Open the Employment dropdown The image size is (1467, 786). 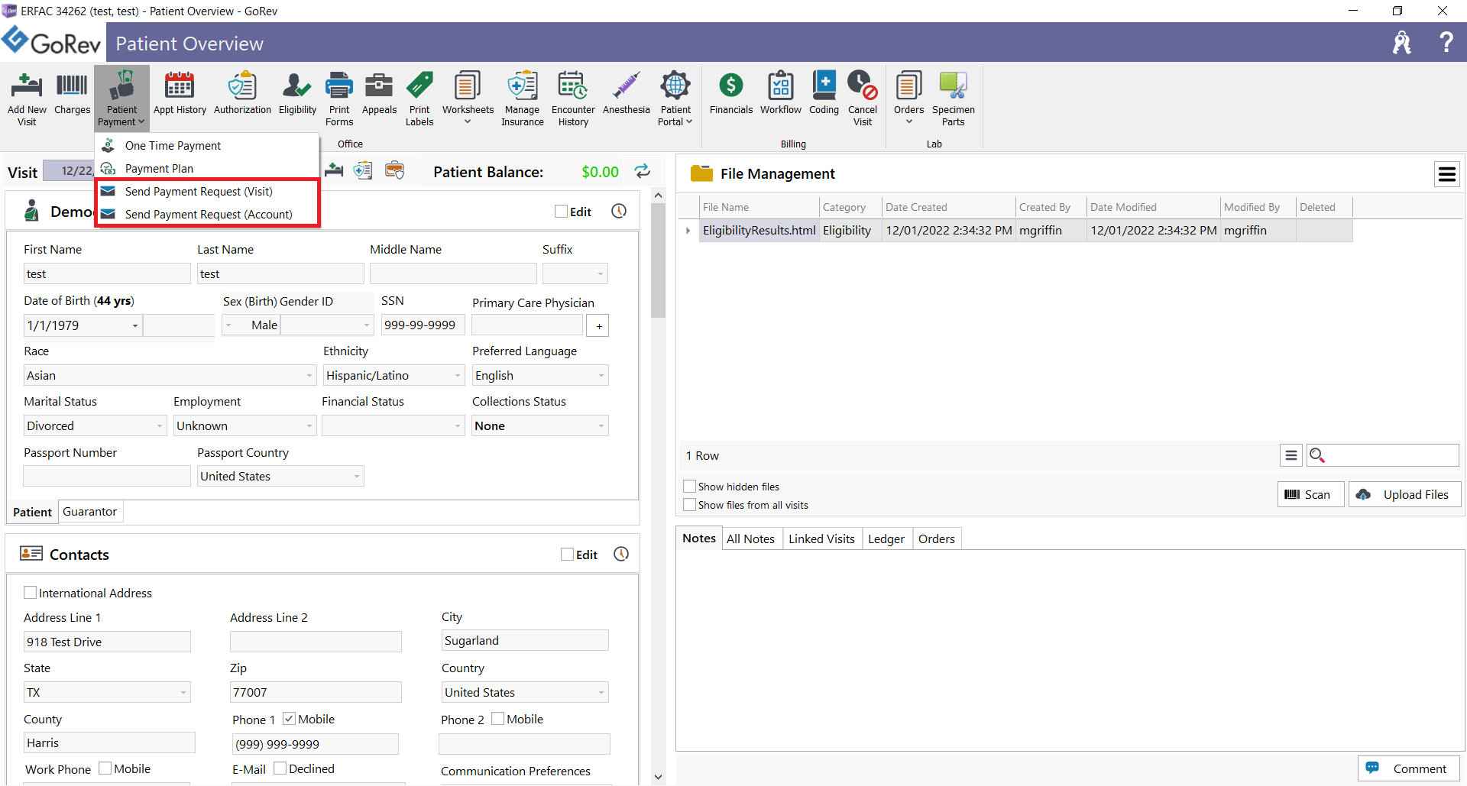pos(309,425)
